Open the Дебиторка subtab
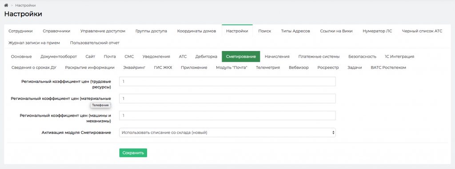Image resolution: width=455 pixels, height=169 pixels. pyautogui.click(x=206, y=56)
